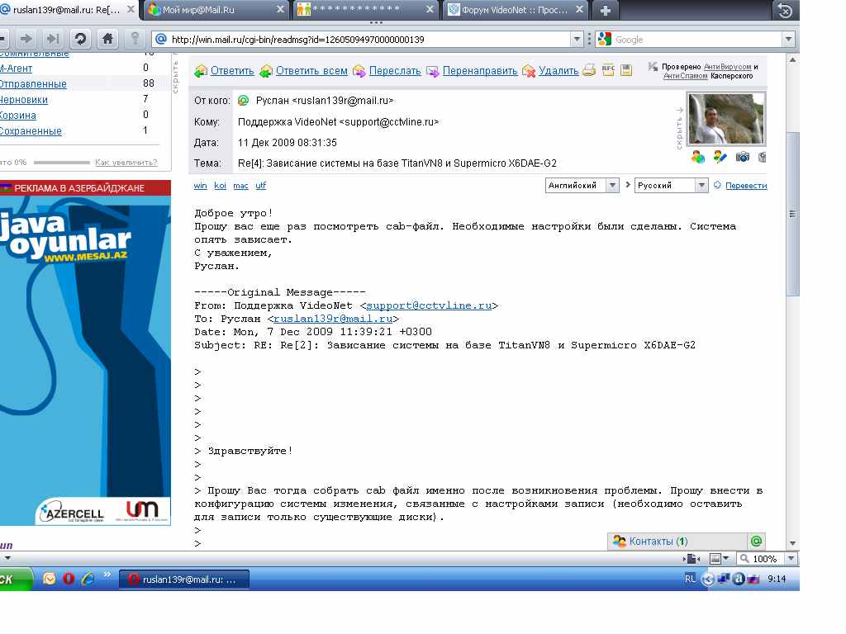Screen dimensions: 846x634
Task: Switch encoding to win
Action: pyautogui.click(x=200, y=186)
